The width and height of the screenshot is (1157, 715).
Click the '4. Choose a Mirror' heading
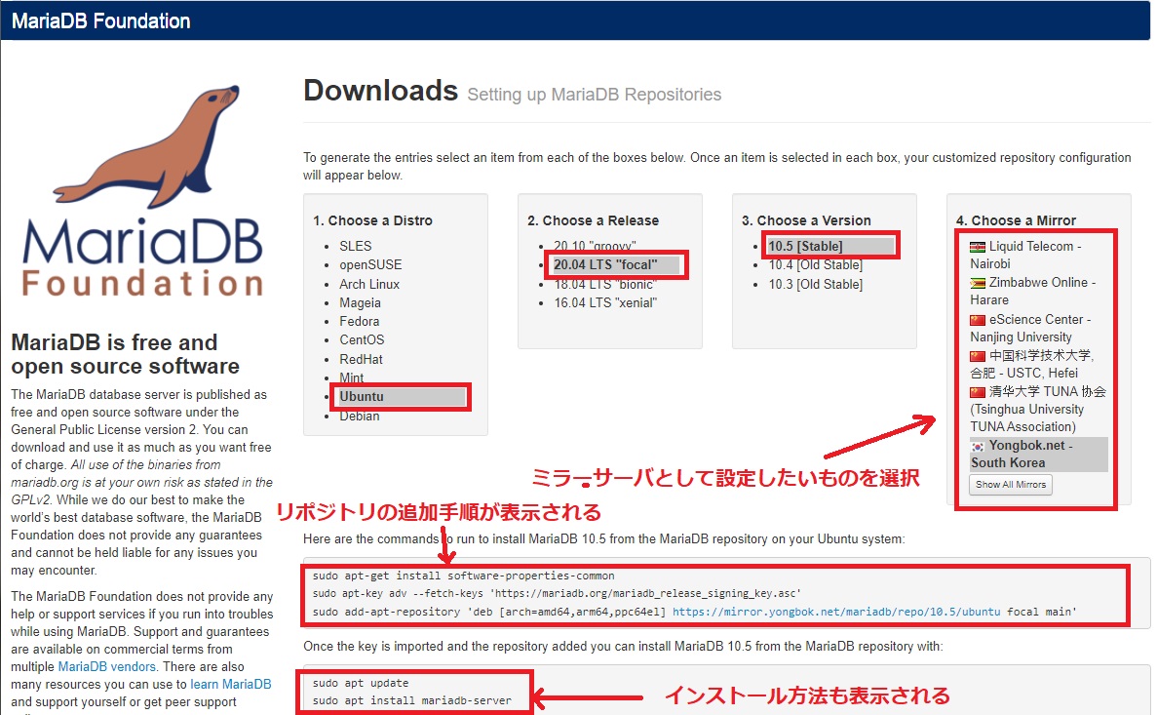coord(1016,220)
